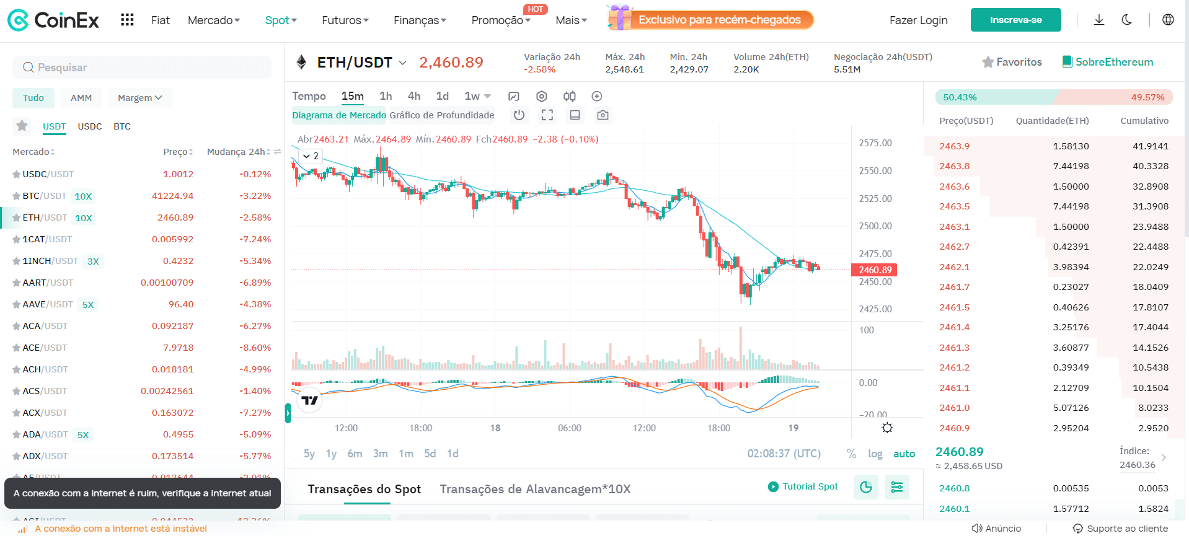The image size is (1189, 536).
Task: Open the Índice price arrow
Action: click(x=1164, y=458)
